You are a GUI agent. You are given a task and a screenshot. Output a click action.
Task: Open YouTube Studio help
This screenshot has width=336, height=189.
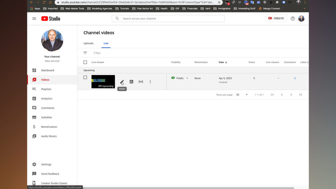pos(292,18)
